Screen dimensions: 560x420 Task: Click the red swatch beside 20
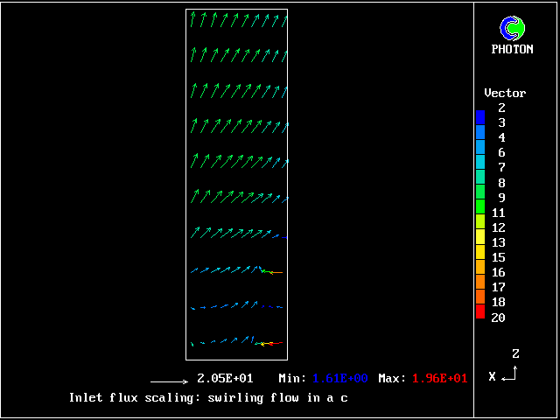[x=479, y=313]
